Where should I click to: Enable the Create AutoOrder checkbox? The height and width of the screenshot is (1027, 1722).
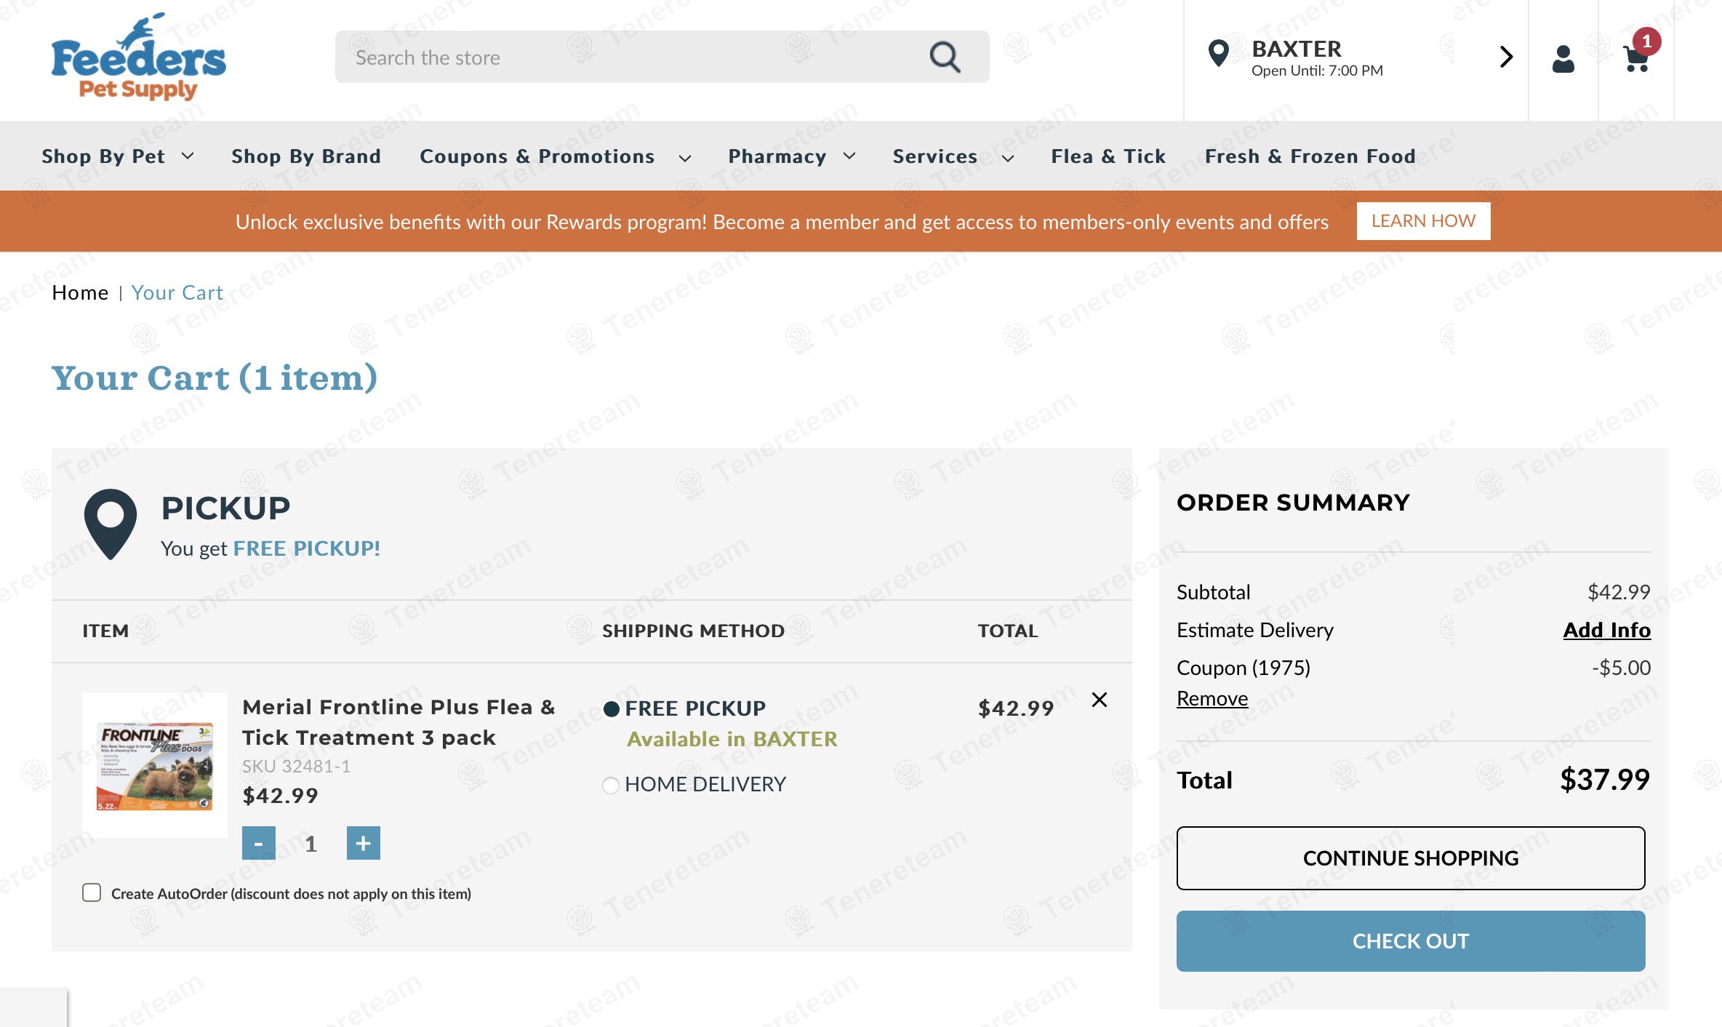pyautogui.click(x=92, y=892)
